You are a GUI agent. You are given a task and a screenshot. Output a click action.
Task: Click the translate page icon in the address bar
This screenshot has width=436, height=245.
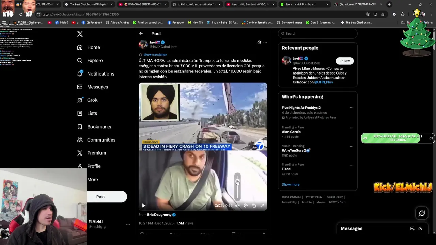[368, 14]
